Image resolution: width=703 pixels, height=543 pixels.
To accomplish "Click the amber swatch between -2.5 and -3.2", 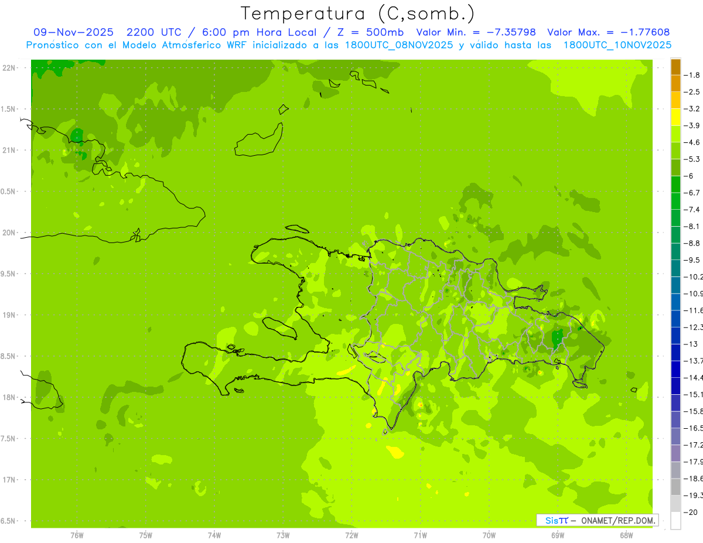I will [x=675, y=100].
